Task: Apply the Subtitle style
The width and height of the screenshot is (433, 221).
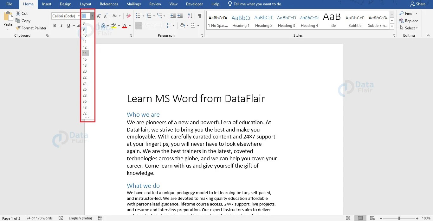Action: coord(355,21)
